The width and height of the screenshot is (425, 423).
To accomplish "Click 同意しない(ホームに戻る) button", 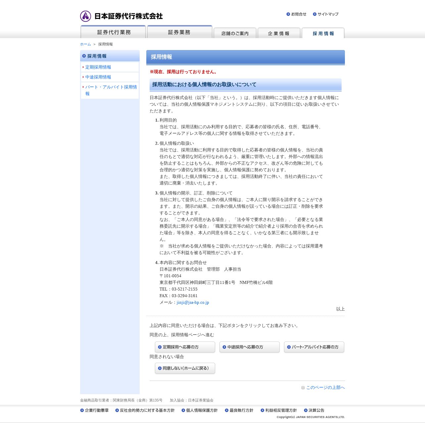I will tap(185, 368).
